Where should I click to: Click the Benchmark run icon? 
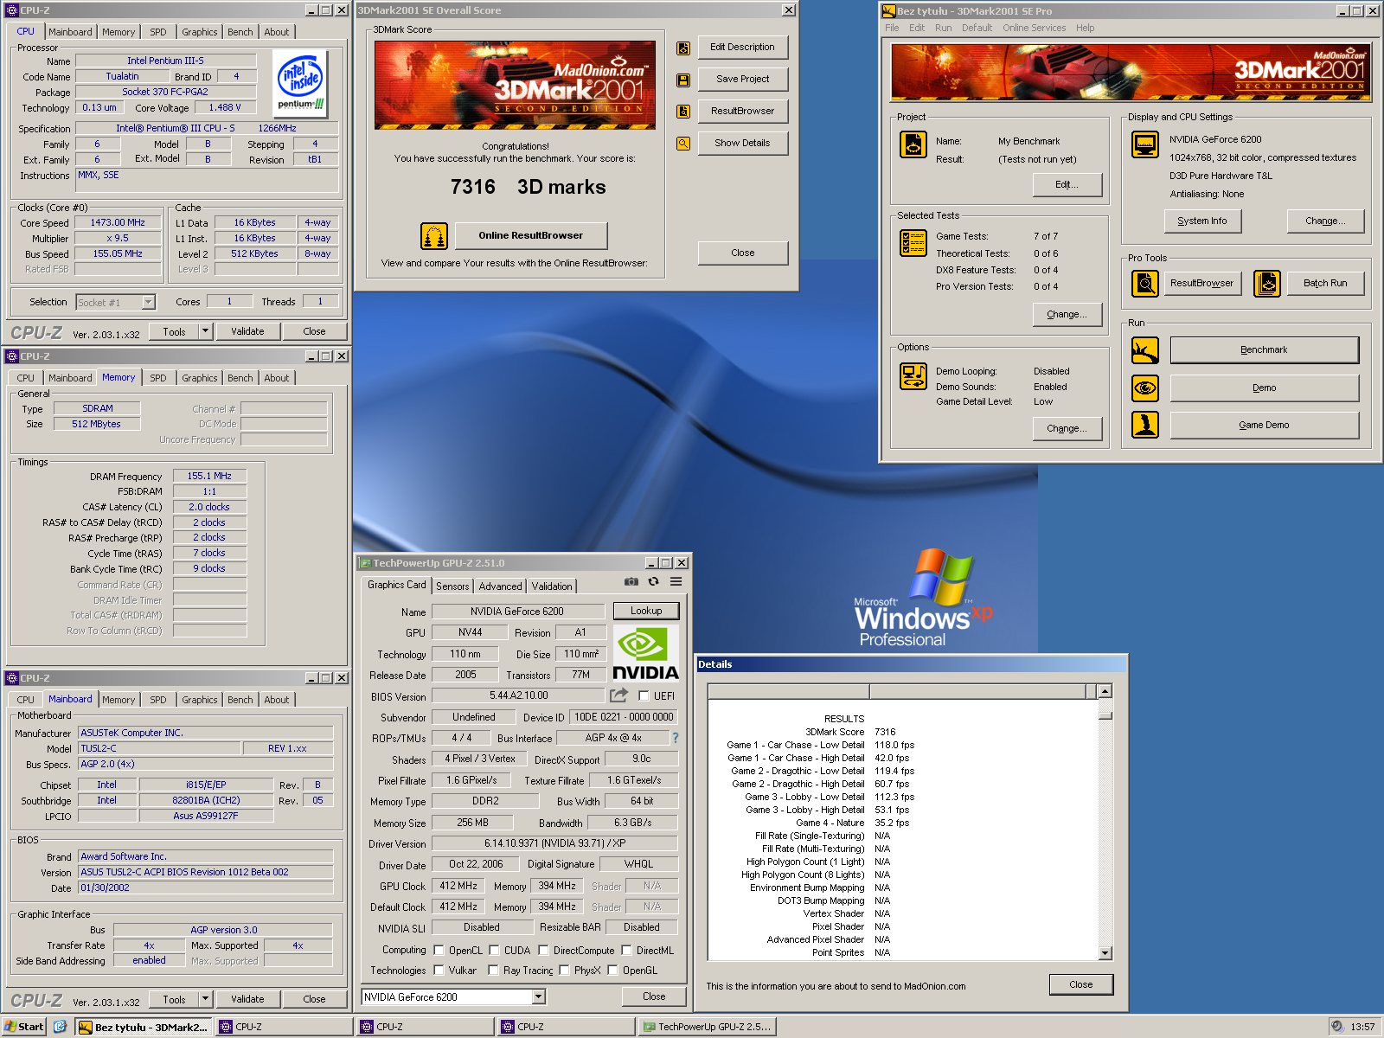click(1145, 350)
